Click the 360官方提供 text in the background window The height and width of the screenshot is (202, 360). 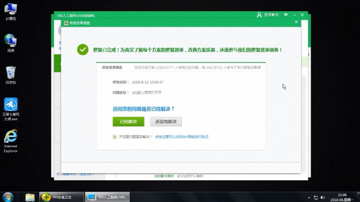164,176
